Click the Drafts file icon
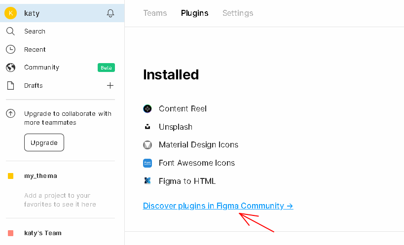The height and width of the screenshot is (245, 404). click(x=10, y=85)
